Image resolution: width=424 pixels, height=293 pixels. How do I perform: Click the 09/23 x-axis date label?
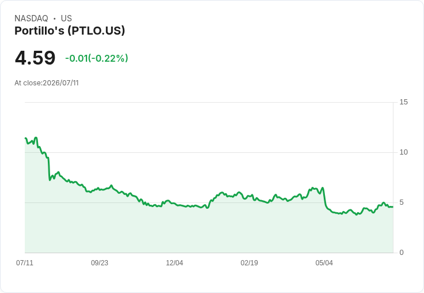tap(100, 262)
